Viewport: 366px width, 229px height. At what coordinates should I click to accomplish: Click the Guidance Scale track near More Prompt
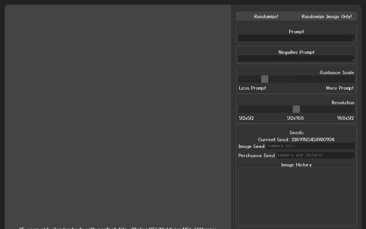[343, 79]
